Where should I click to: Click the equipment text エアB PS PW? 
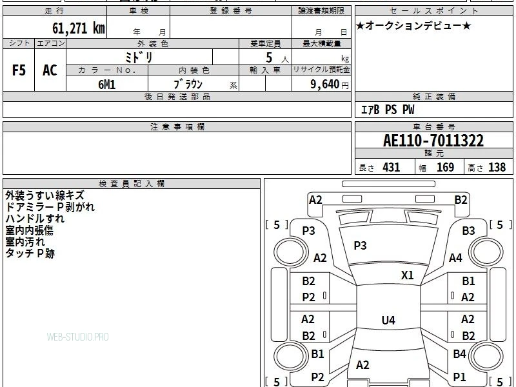388,110
